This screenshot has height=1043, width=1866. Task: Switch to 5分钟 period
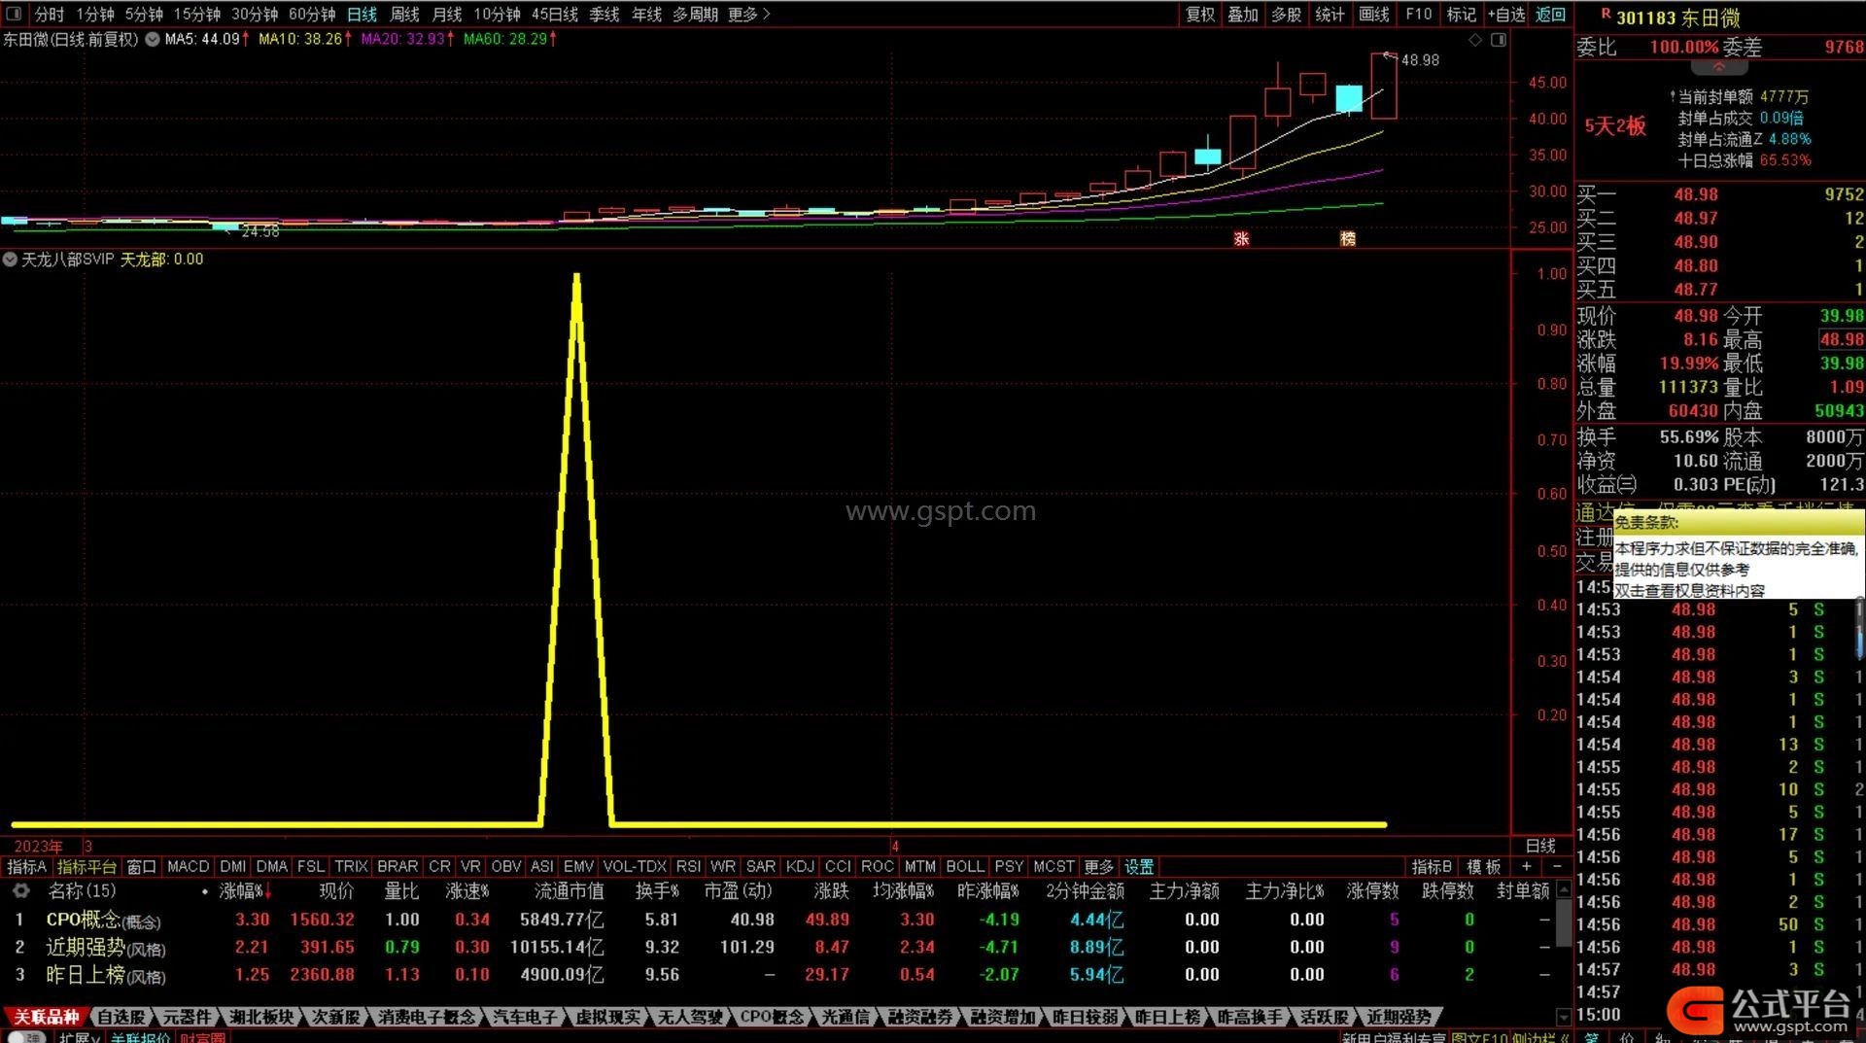144,15
